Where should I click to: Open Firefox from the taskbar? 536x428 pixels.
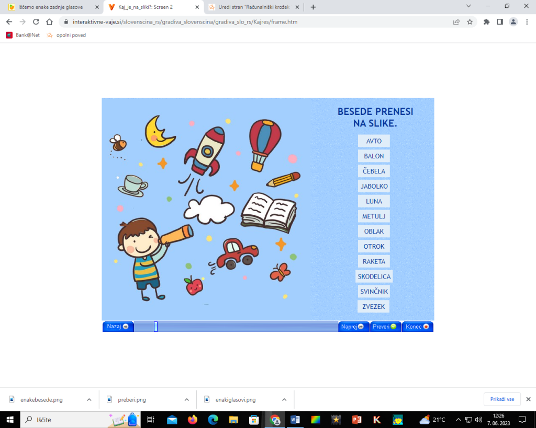[192, 420]
